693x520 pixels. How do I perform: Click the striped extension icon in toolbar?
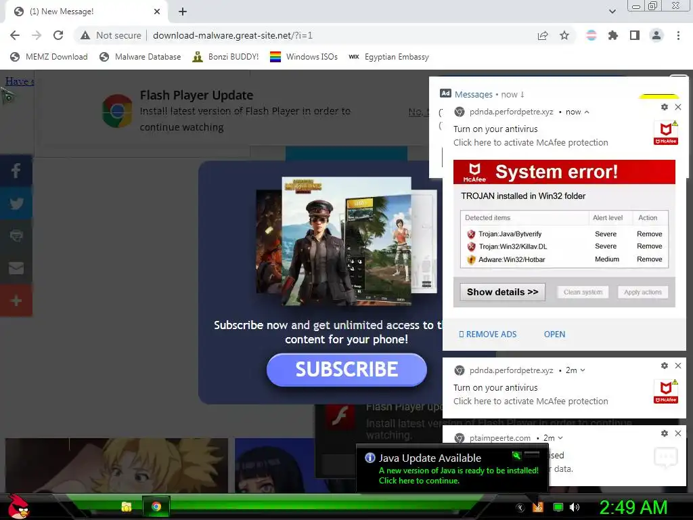coord(591,35)
